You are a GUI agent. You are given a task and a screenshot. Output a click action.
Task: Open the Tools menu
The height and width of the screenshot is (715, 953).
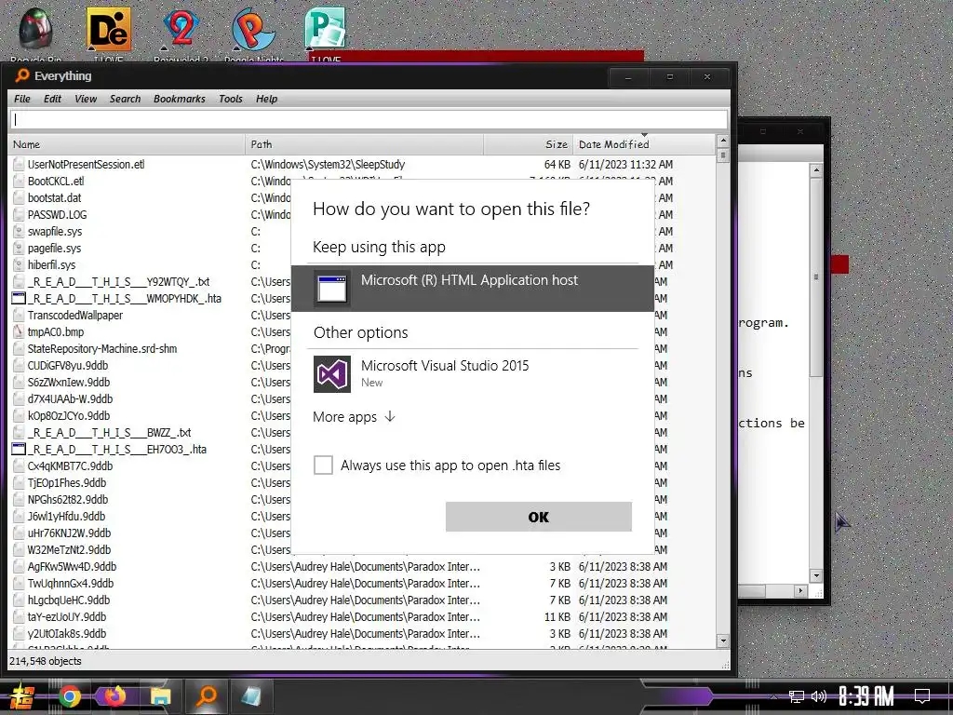point(231,99)
